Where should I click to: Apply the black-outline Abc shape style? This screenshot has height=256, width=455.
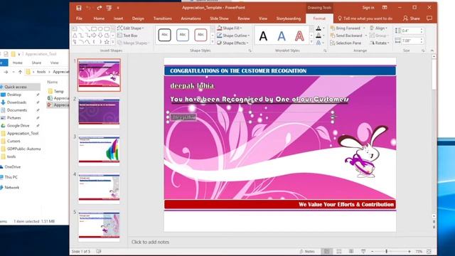tap(164, 35)
